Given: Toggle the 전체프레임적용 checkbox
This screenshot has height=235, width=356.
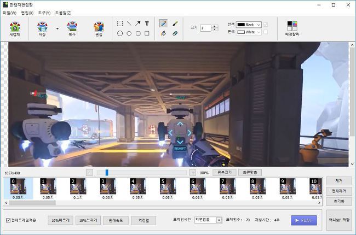Looking at the screenshot, I should click(8, 220).
